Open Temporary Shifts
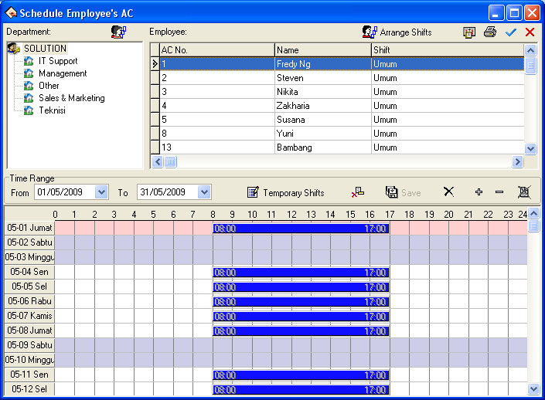The height and width of the screenshot is (400, 545). (285, 192)
